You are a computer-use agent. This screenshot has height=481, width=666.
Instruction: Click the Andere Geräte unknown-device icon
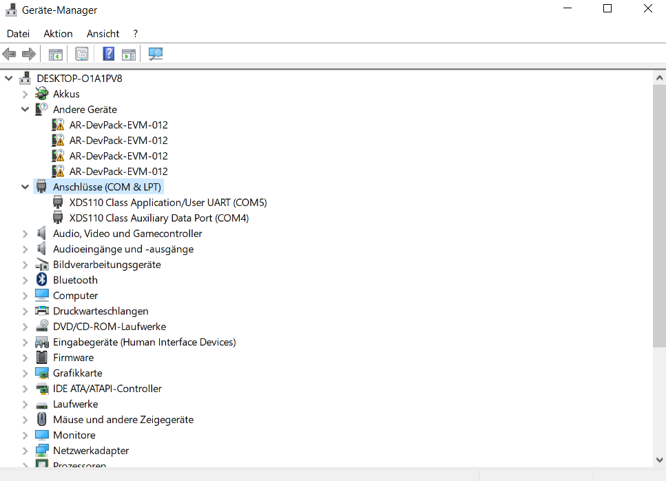(41, 109)
